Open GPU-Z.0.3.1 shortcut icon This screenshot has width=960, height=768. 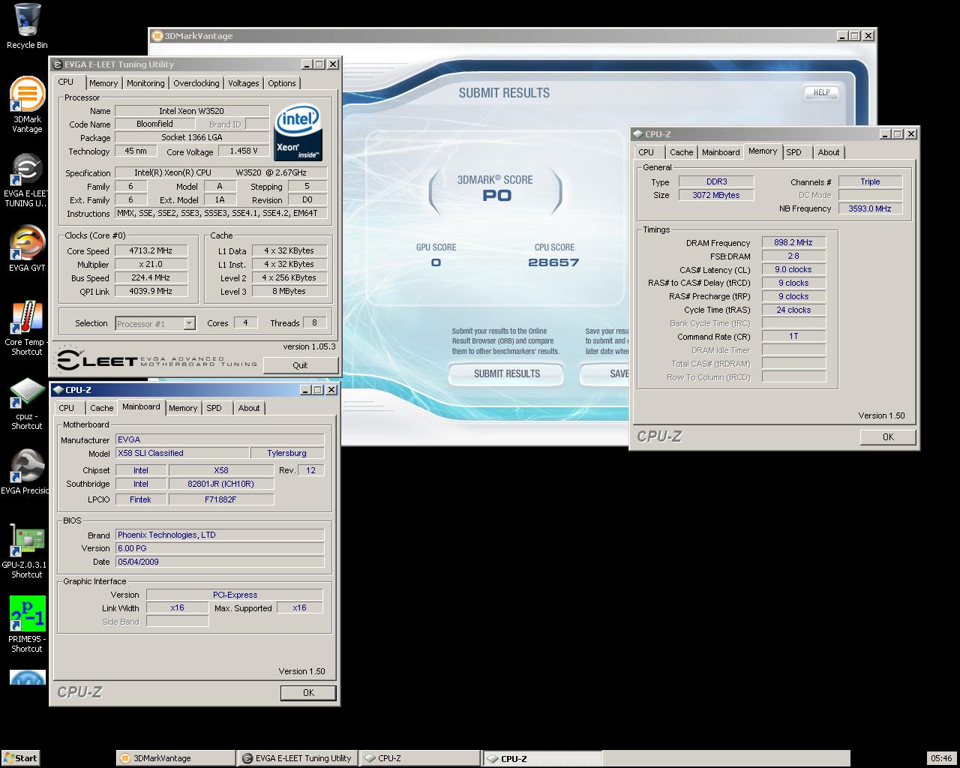click(x=27, y=550)
